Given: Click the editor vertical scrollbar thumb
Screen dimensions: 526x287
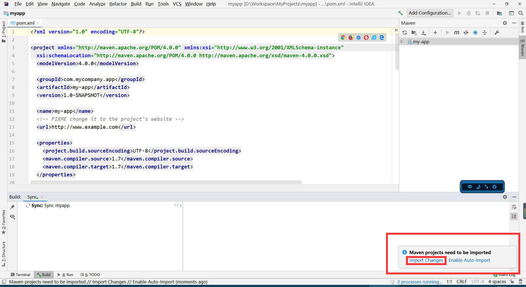Looking at the screenshot, I should [396, 51].
